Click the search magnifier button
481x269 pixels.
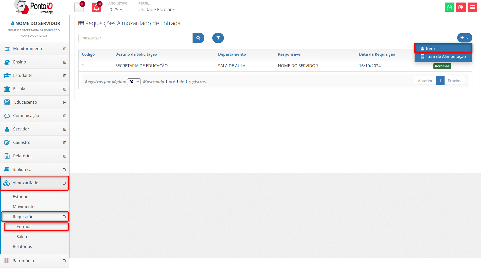click(x=198, y=38)
